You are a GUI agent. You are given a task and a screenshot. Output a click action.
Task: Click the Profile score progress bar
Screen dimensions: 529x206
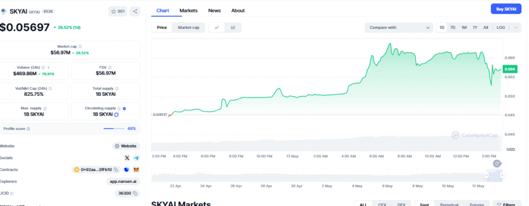[x=114, y=129]
